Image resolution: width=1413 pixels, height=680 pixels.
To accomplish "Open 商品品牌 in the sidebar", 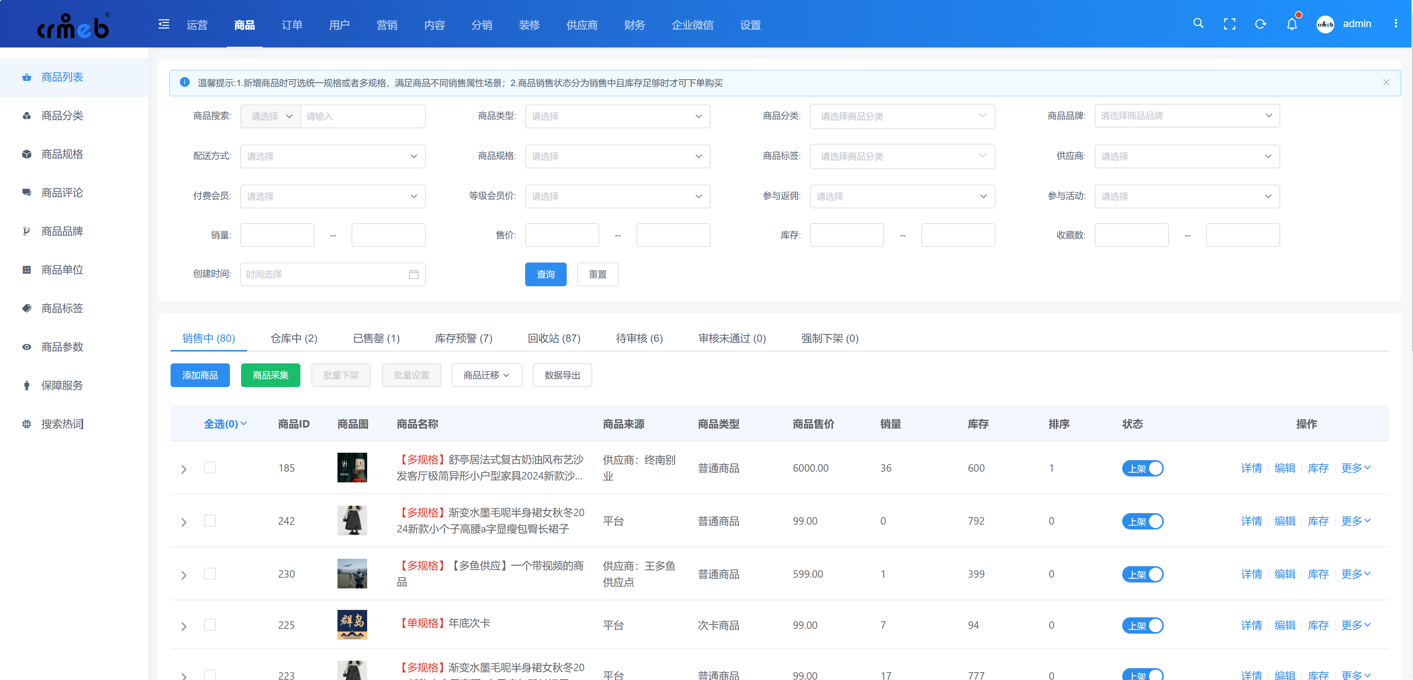I will 74,231.
